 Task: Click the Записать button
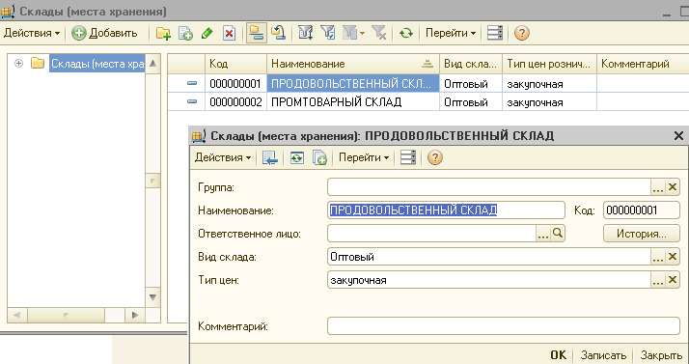tap(603, 354)
